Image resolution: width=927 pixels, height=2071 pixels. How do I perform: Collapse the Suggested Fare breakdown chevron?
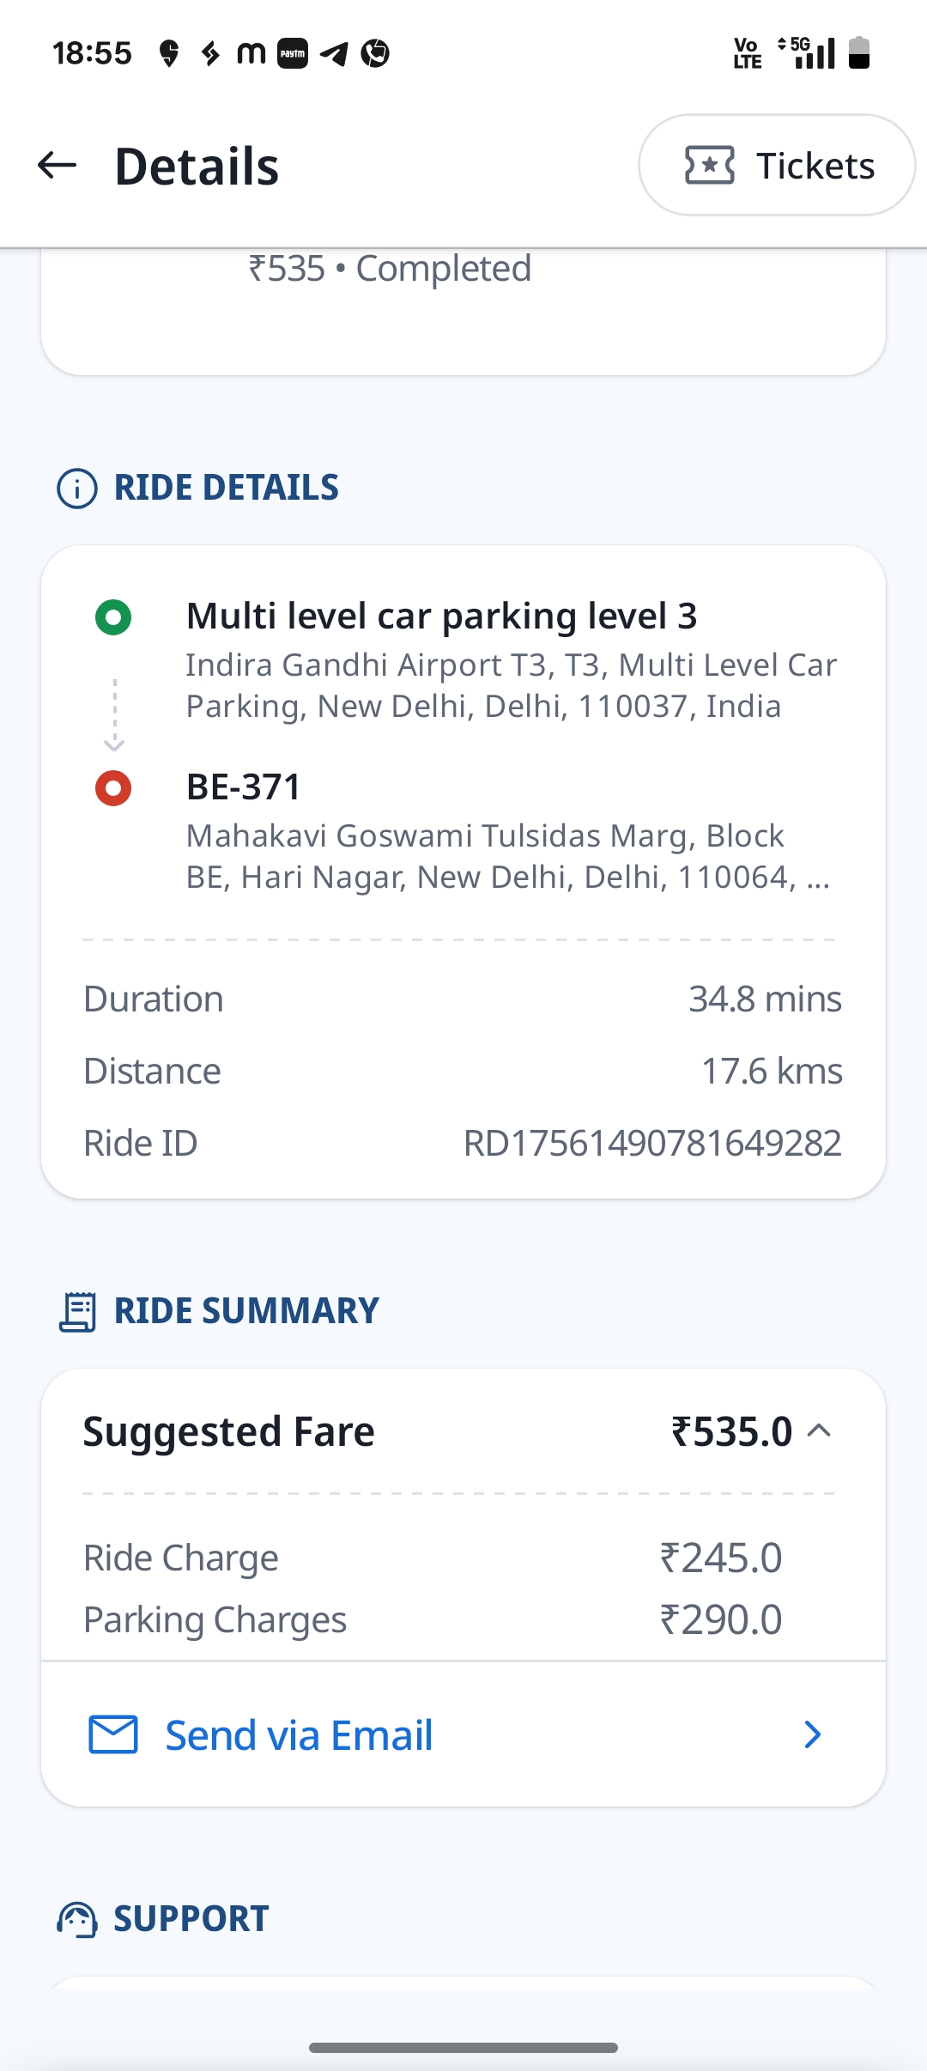point(821,1430)
